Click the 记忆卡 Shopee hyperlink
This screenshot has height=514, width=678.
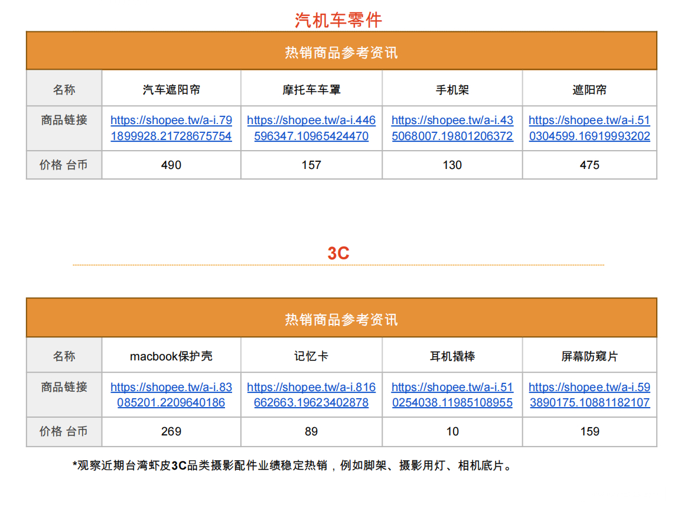311,395
